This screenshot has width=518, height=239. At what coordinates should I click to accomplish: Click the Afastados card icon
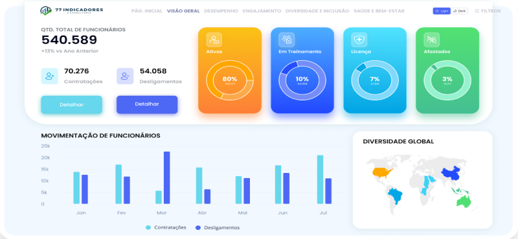pos(431,40)
